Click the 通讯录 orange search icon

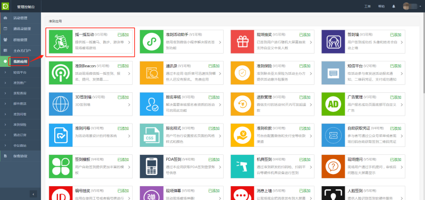[151, 73]
